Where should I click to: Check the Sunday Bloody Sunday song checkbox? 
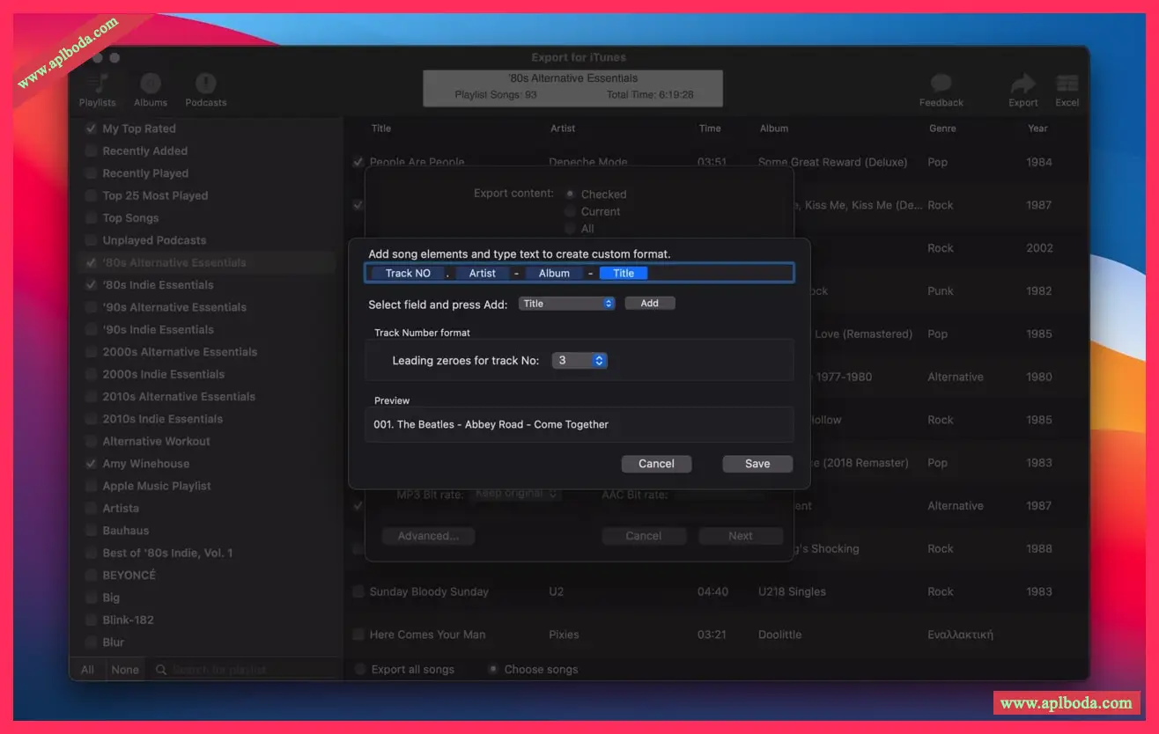point(358,591)
